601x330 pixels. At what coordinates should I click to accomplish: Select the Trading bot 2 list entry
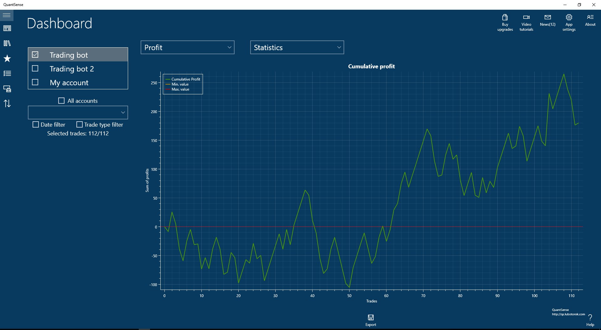click(72, 69)
